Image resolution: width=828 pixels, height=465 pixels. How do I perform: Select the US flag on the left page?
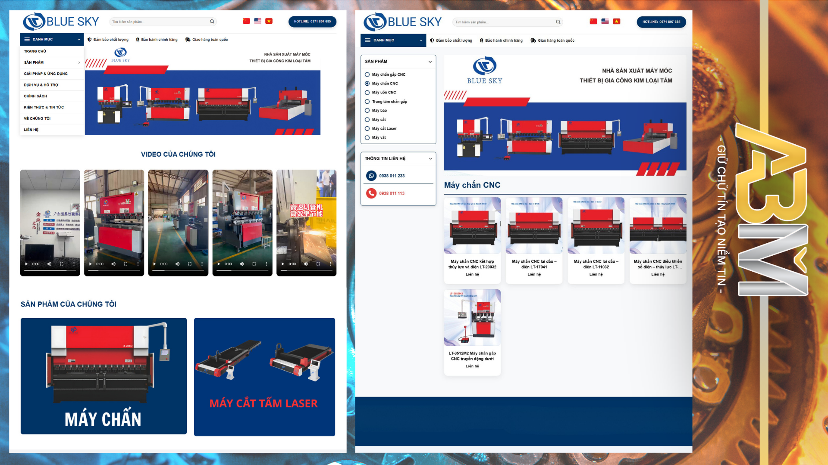tap(257, 21)
